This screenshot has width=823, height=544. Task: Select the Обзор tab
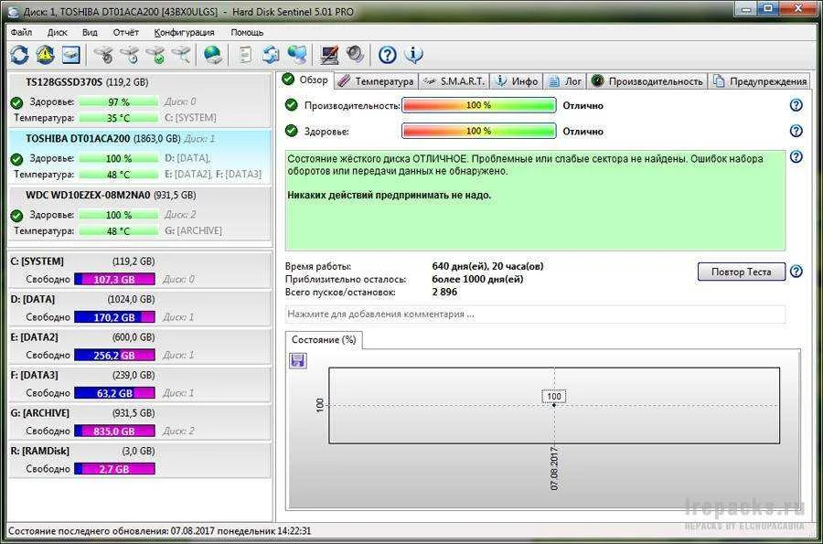tap(305, 80)
